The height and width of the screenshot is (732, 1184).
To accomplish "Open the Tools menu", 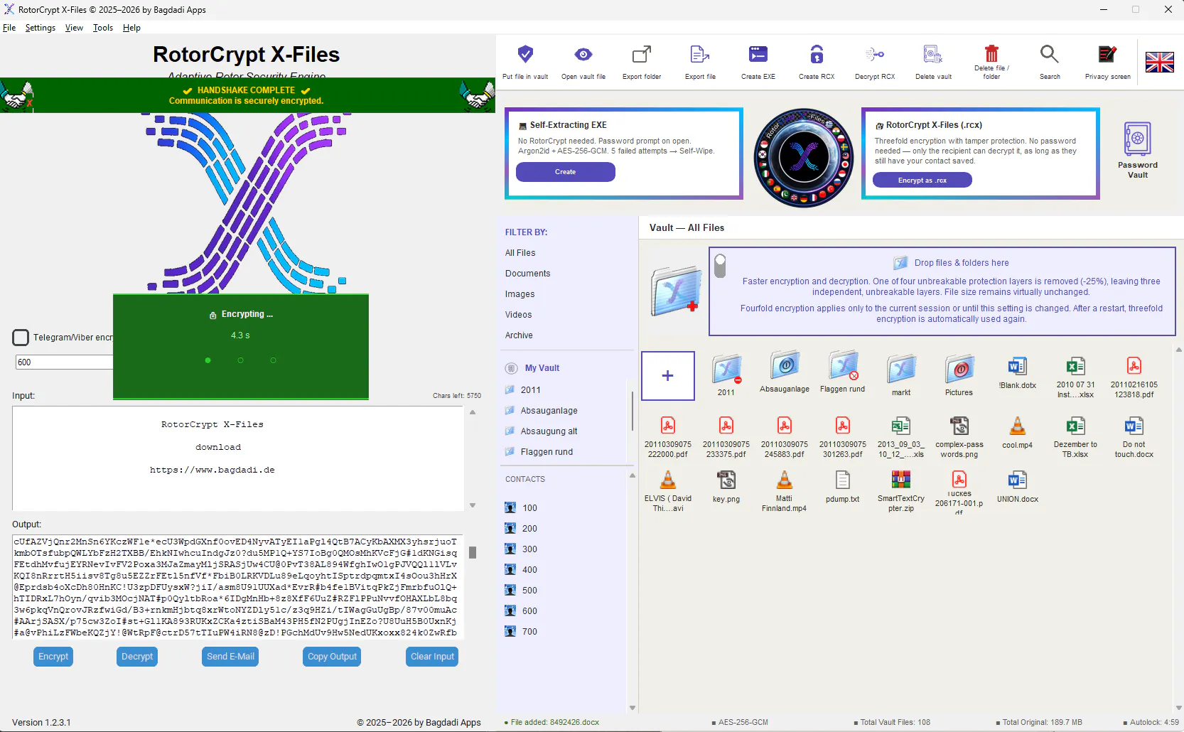I will click(103, 28).
